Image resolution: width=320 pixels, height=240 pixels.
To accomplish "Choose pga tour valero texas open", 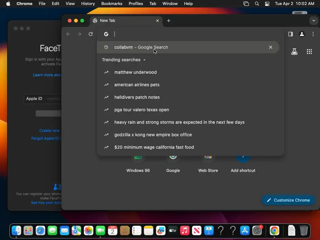I will pos(190,110).
